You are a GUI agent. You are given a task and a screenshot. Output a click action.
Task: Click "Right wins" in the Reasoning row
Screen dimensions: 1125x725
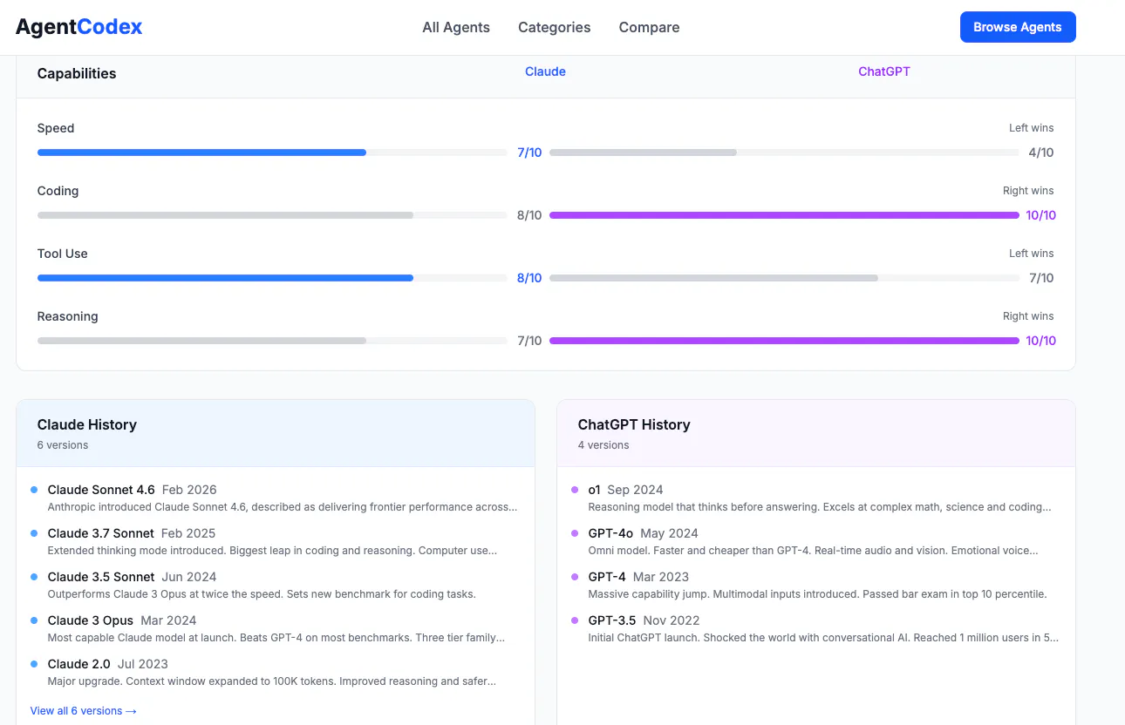(x=1028, y=316)
